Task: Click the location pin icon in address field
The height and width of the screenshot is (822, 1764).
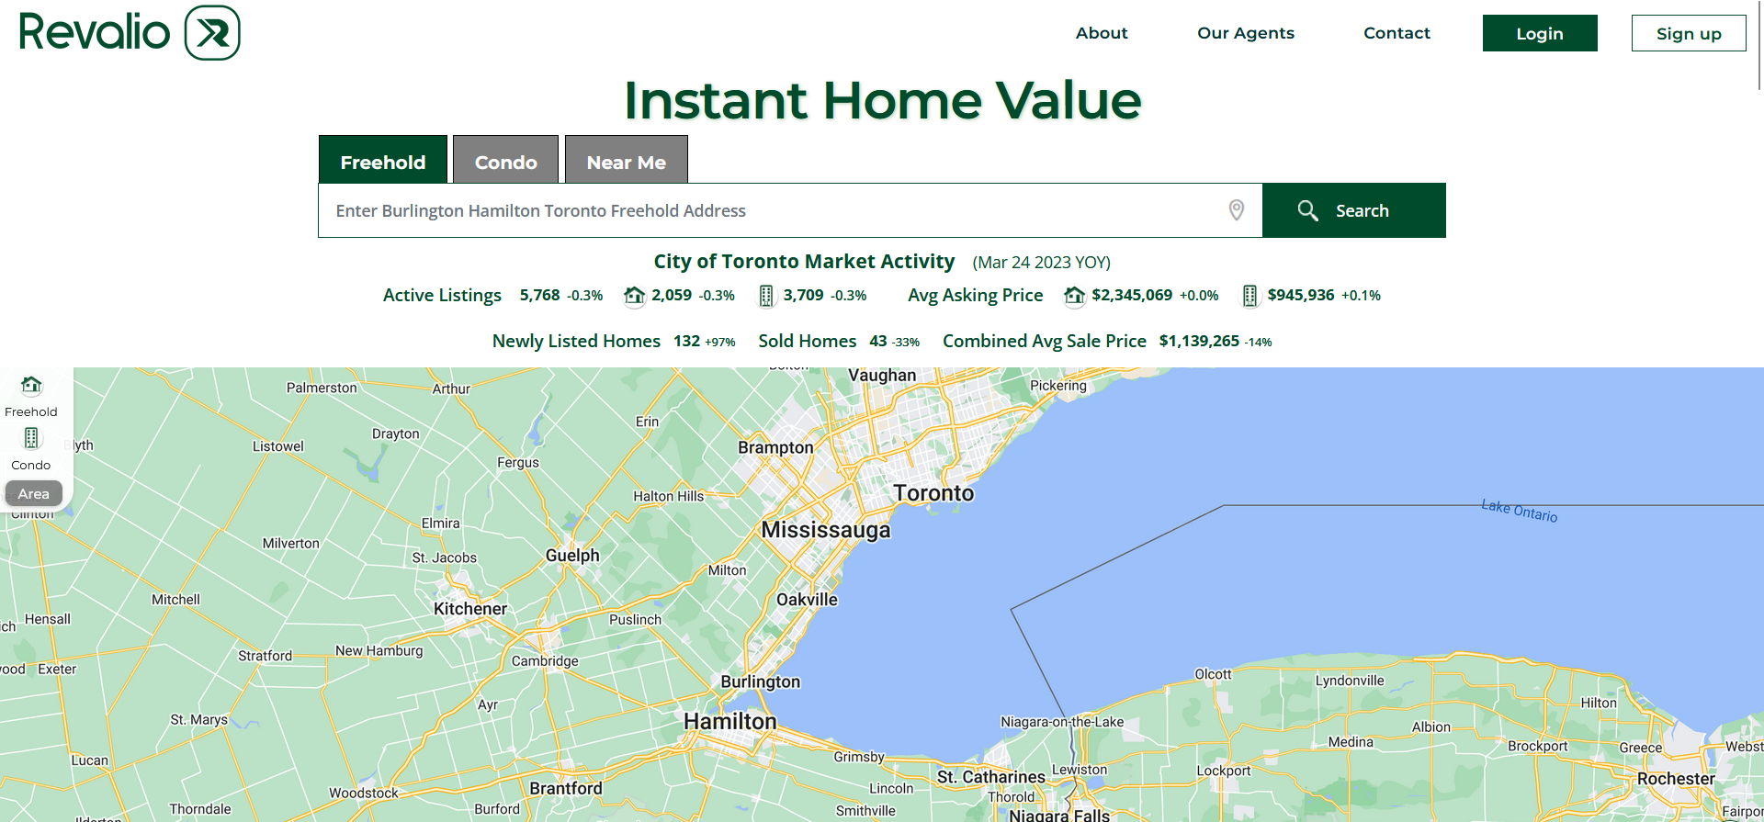Action: pyautogui.click(x=1236, y=210)
